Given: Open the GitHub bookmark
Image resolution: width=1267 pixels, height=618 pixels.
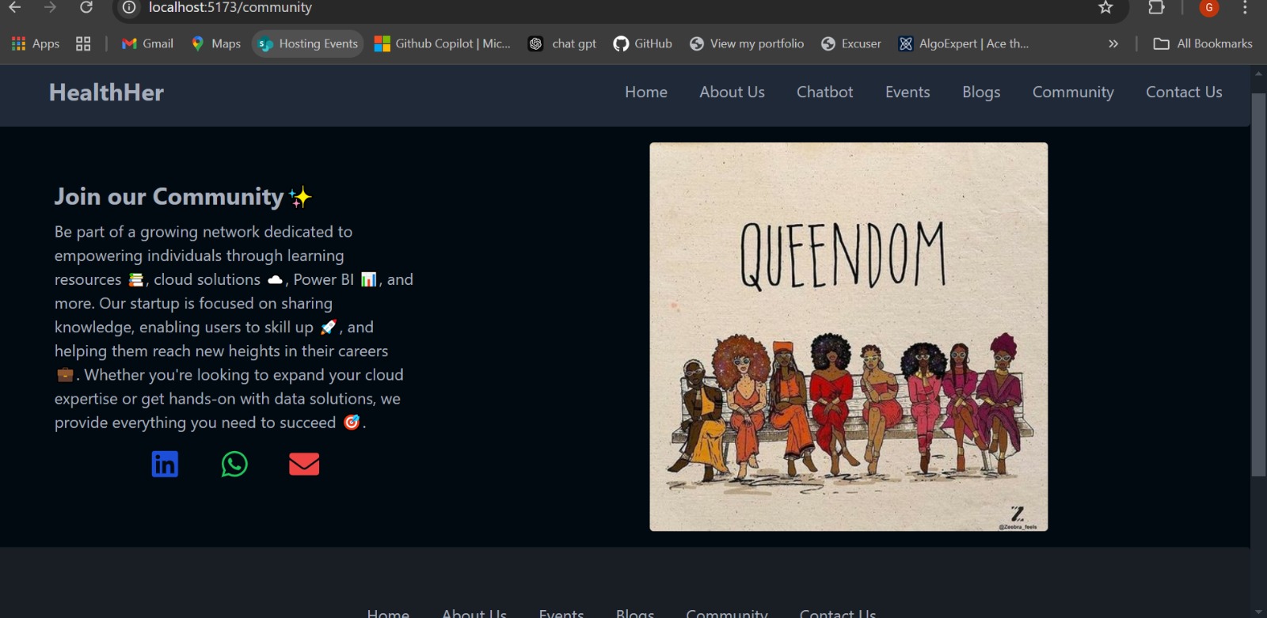Looking at the screenshot, I should pyautogui.click(x=642, y=44).
